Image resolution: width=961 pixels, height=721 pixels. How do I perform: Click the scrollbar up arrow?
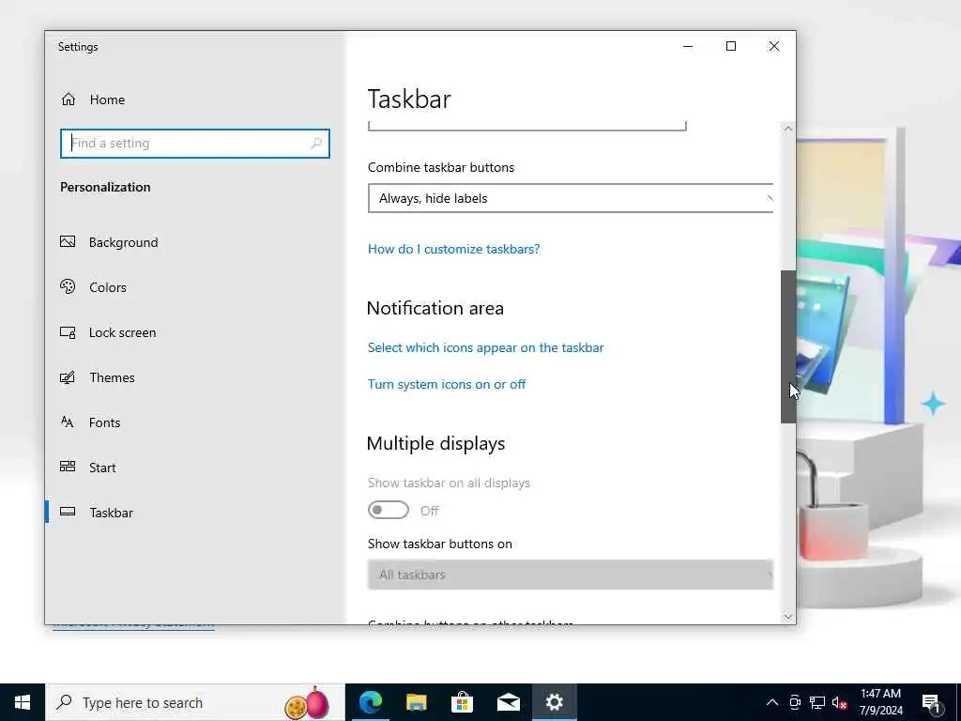pyautogui.click(x=788, y=129)
